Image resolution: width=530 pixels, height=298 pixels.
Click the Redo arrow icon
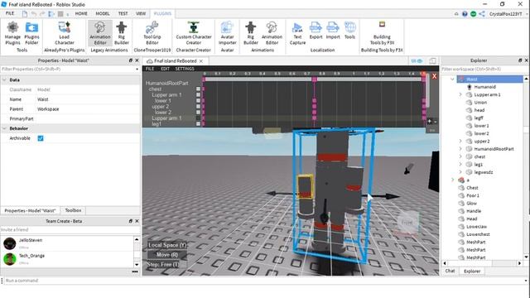tap(42, 13)
